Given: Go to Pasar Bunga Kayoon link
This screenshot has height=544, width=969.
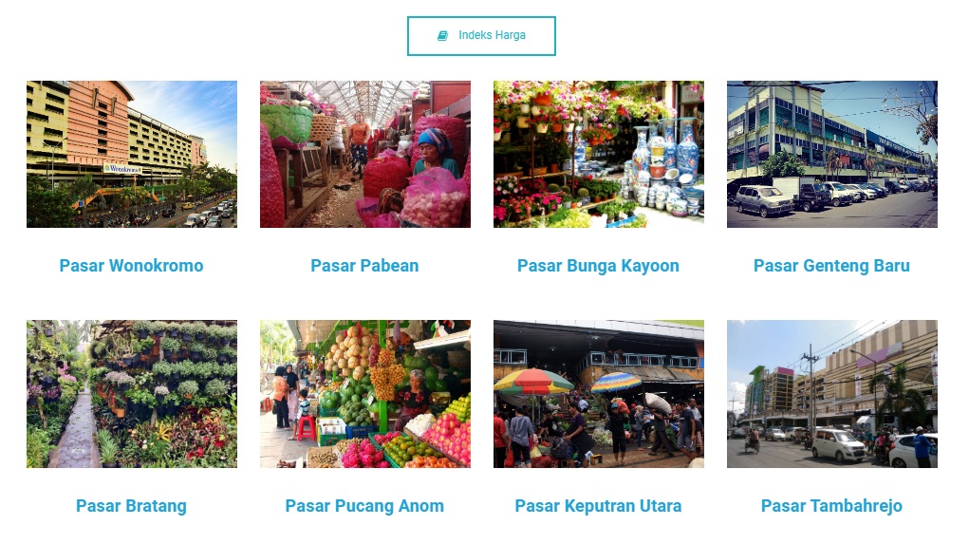Looking at the screenshot, I should click(598, 266).
